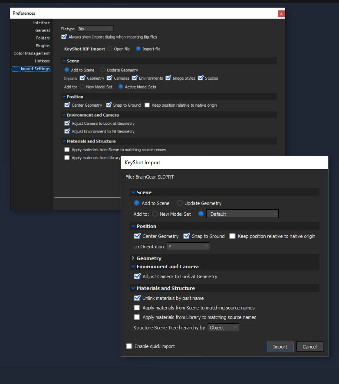Collapse Scene section in KeyShot Import
Viewport: 339px width, 384px height.
point(133,192)
